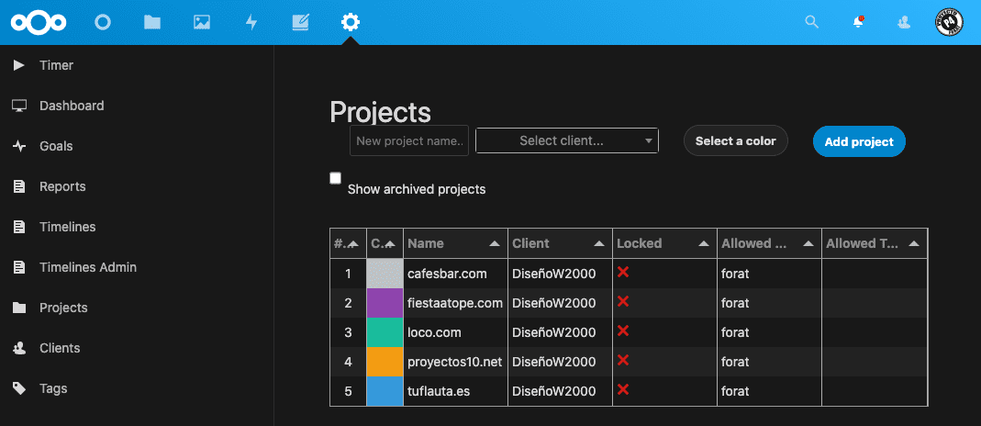981x426 pixels.
Task: Open Clients in the sidebar
Action: 60,348
